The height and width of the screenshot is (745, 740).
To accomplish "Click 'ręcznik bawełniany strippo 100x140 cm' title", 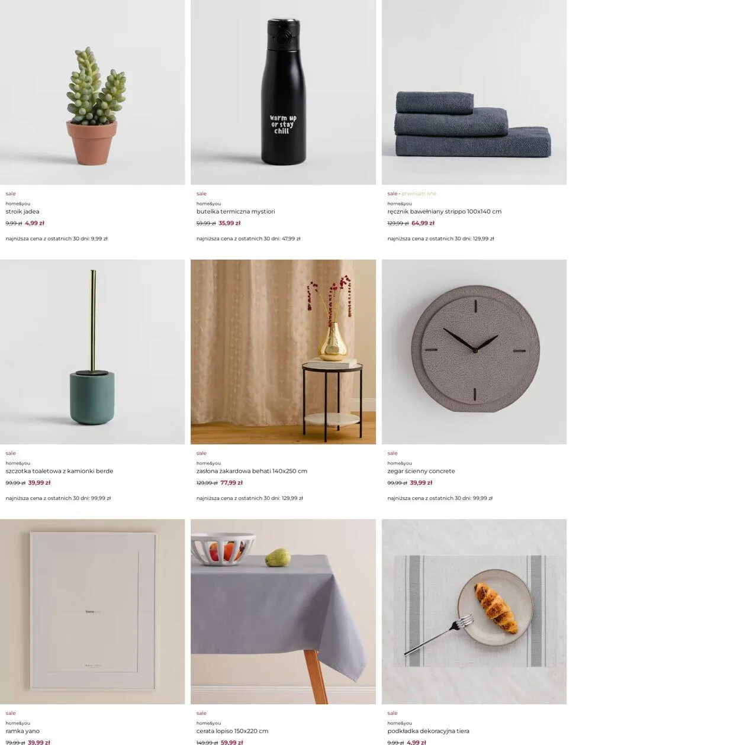I will (x=445, y=212).
